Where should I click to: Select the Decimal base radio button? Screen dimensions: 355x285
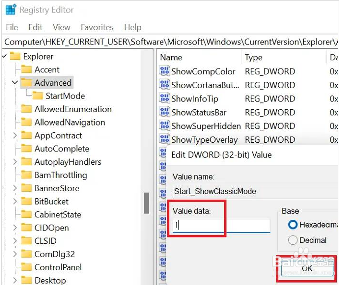293,240
